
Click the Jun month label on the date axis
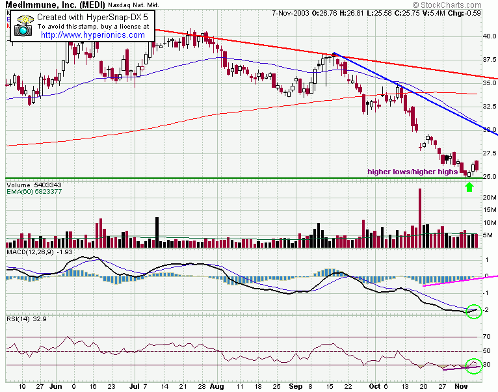55,386
